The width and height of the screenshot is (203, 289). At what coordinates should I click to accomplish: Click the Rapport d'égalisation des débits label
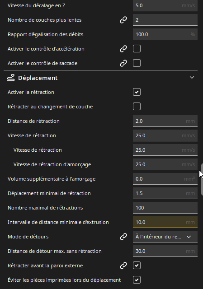45,34
